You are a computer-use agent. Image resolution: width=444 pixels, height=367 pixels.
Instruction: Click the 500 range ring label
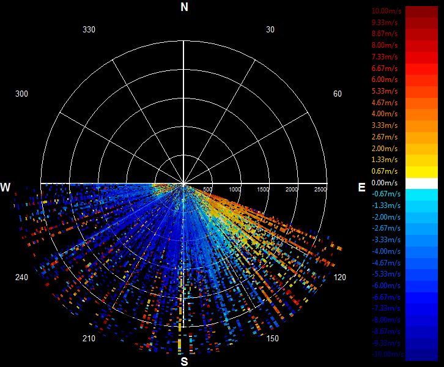tap(207, 189)
